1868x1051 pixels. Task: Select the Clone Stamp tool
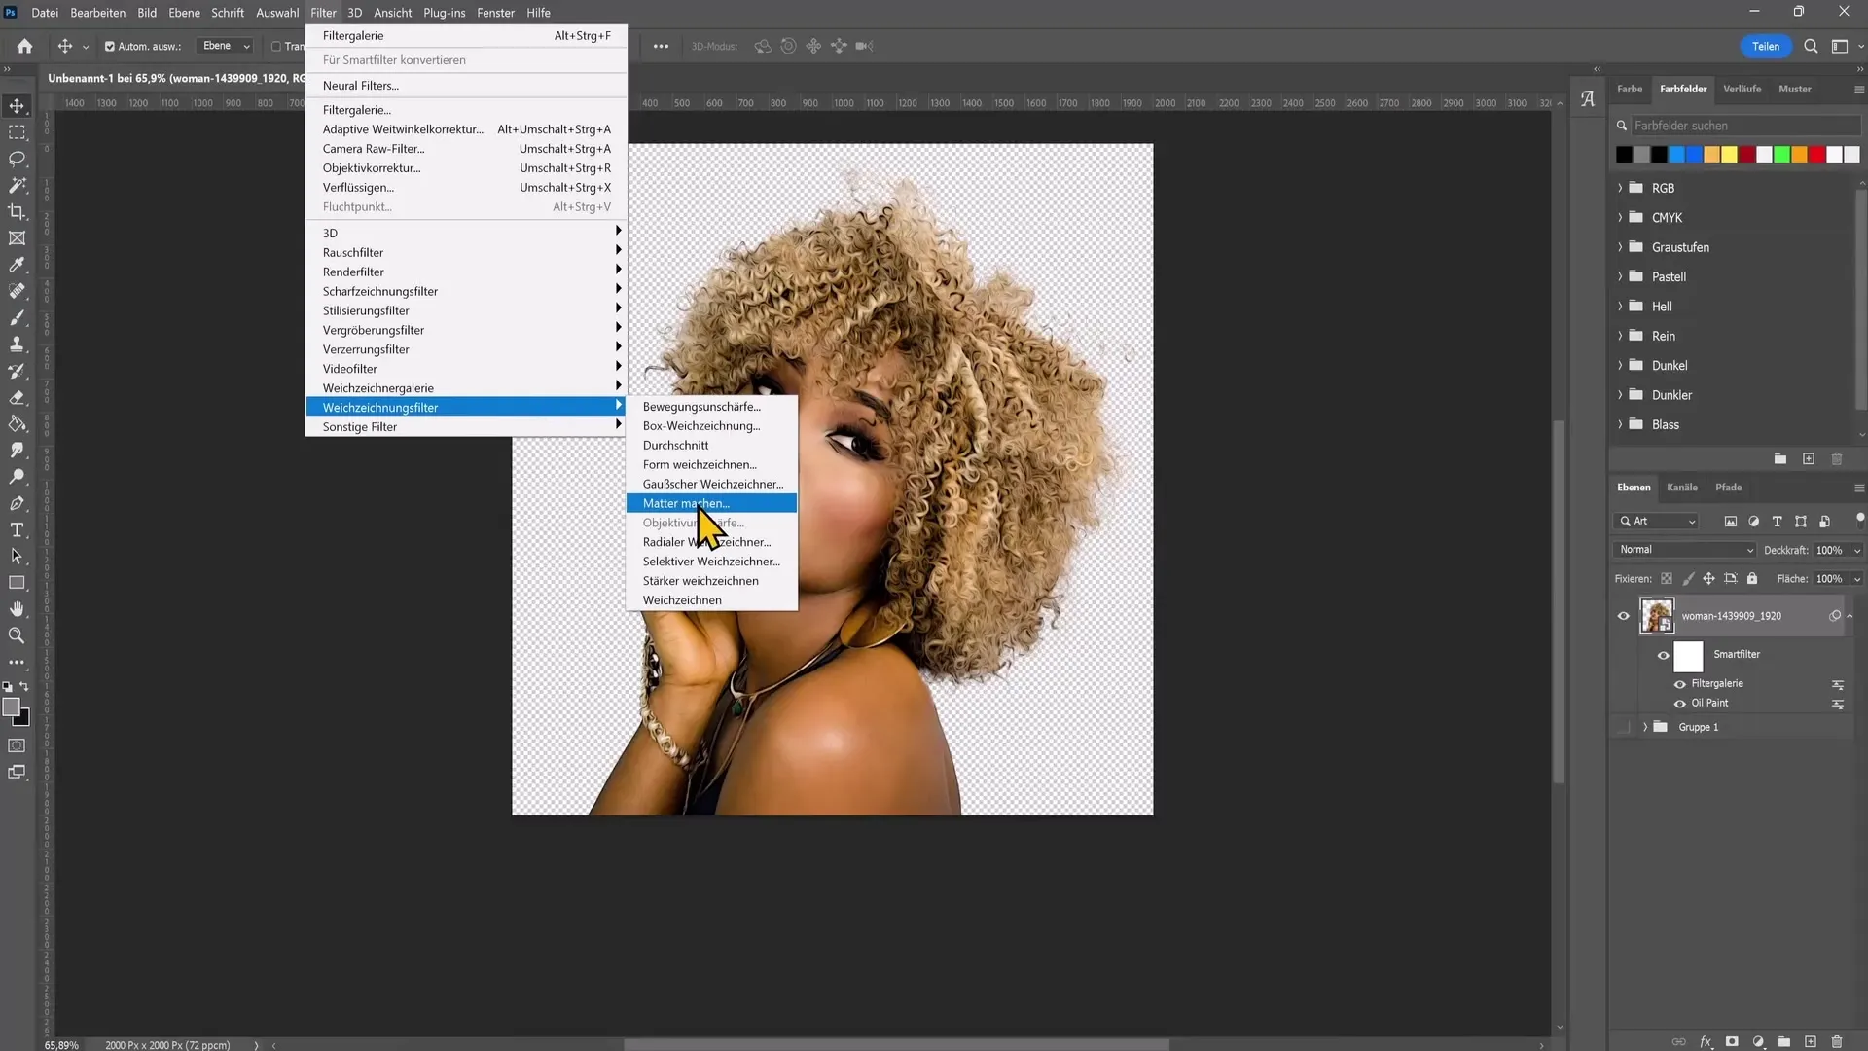17,344
